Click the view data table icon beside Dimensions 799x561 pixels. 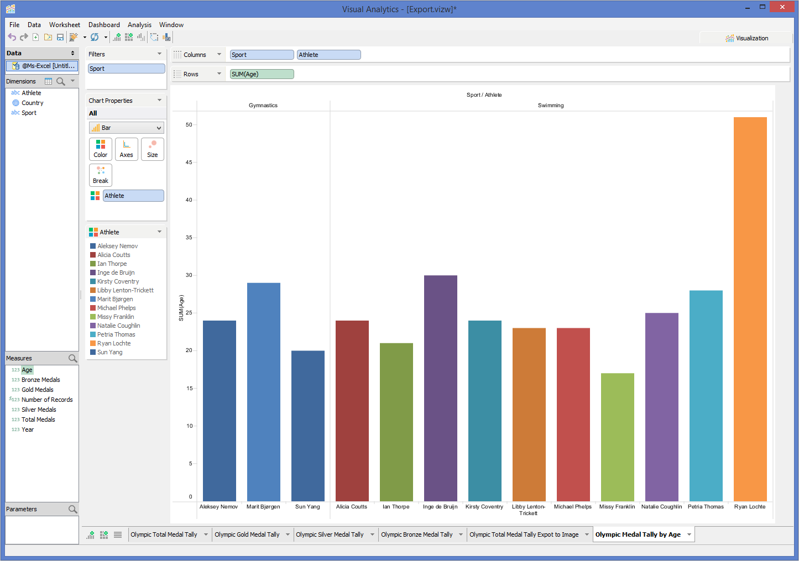pos(48,81)
